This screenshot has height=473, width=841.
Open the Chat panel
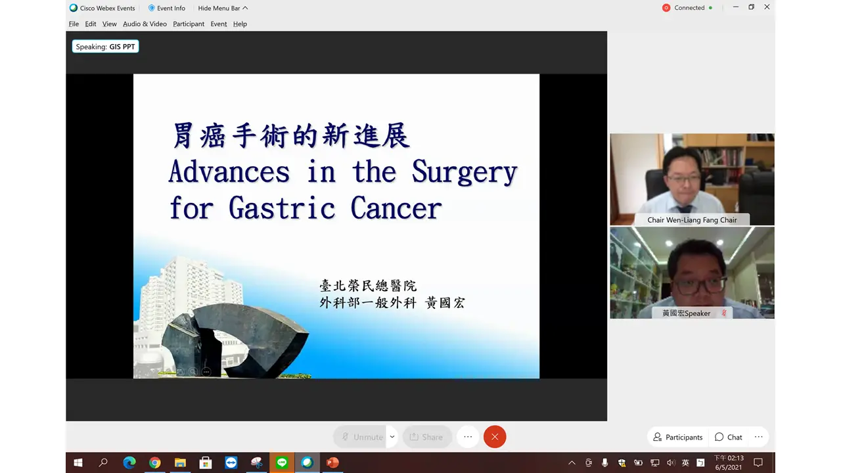728,437
